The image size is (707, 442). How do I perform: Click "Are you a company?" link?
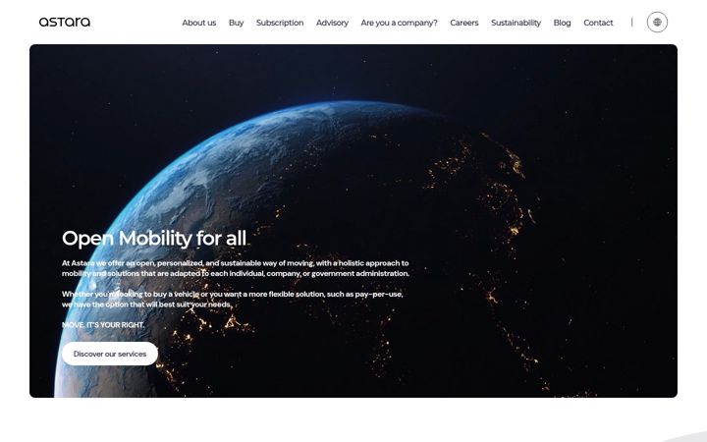399,23
